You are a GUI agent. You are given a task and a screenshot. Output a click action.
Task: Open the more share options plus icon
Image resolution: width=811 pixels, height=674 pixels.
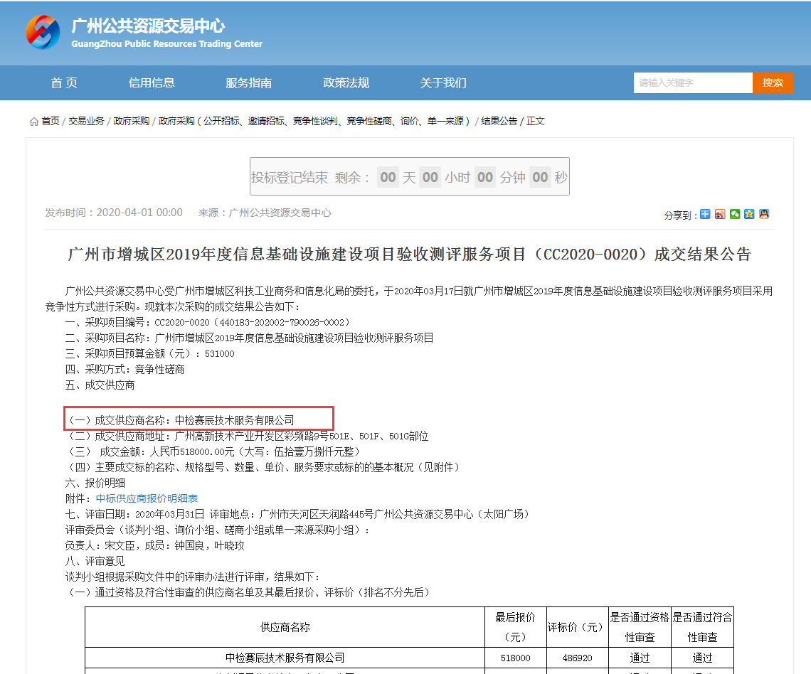coord(705,214)
